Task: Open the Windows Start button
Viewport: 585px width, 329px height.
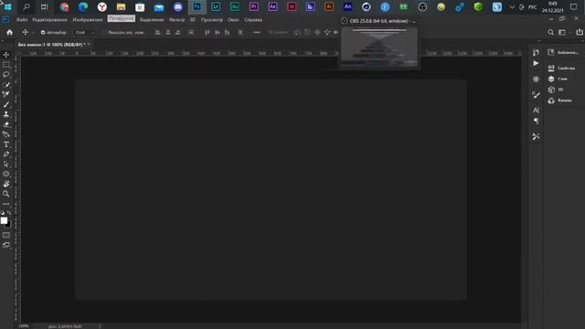Action: [x=7, y=7]
